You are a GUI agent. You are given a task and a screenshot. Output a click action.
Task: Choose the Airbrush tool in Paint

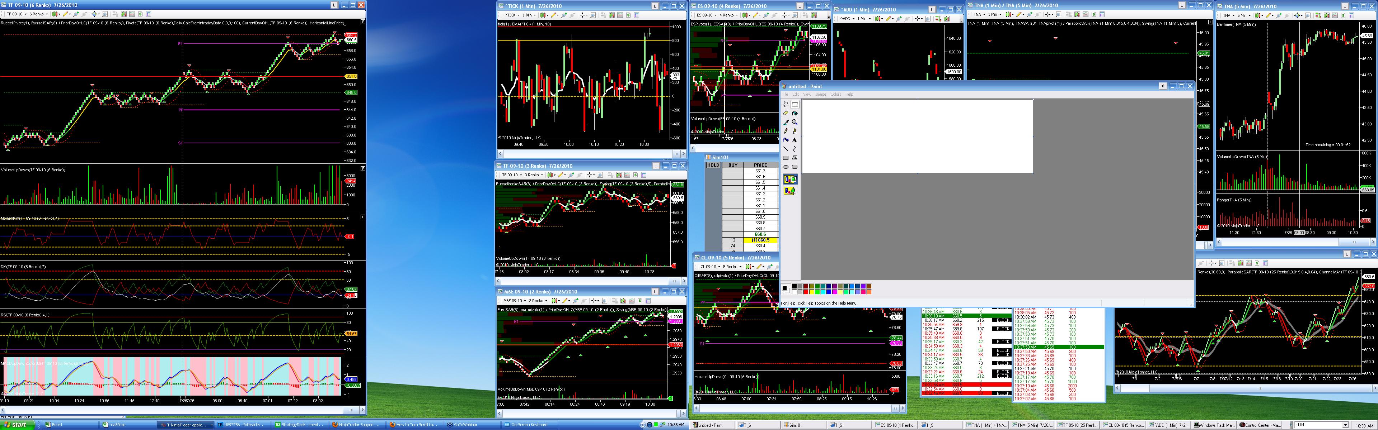[786, 140]
